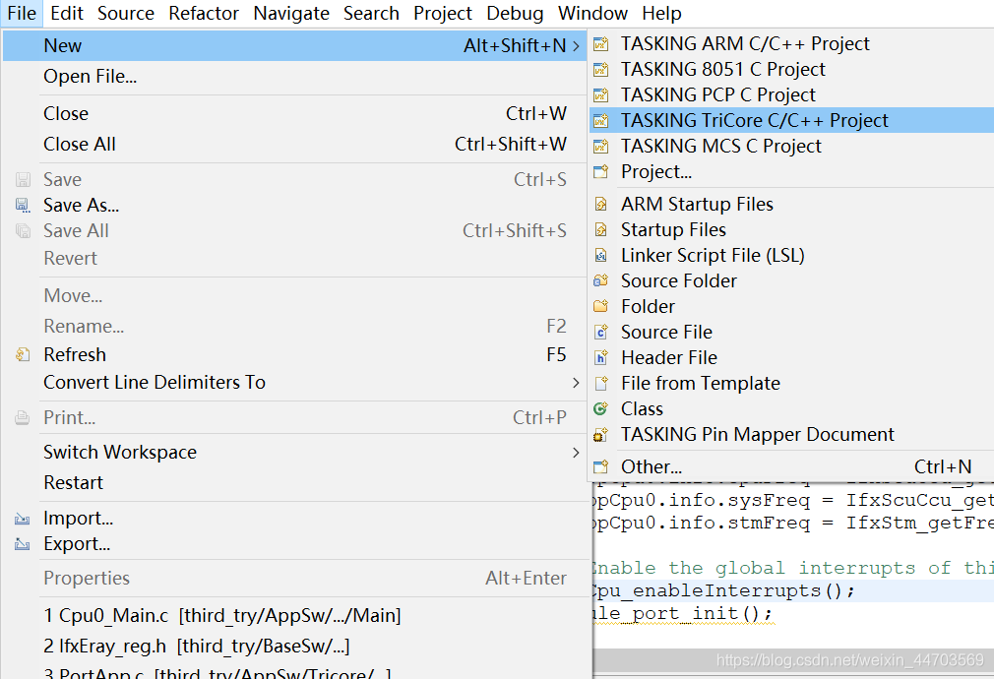The width and height of the screenshot is (994, 679).
Task: Click the Startup Files icon
Action: (x=600, y=229)
